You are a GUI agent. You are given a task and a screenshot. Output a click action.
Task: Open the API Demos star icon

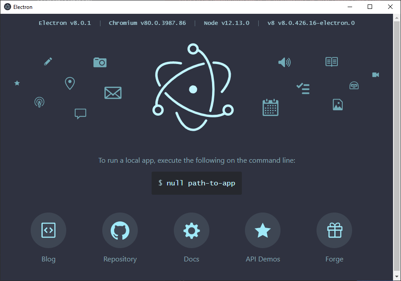[263, 230]
